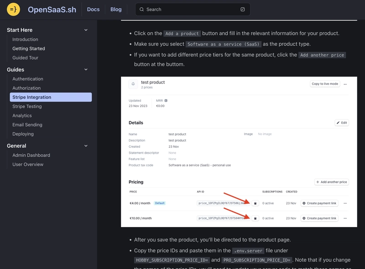Screen dimensions: 365x269
Task: Click the Edit button in Details
Action: 342,123
